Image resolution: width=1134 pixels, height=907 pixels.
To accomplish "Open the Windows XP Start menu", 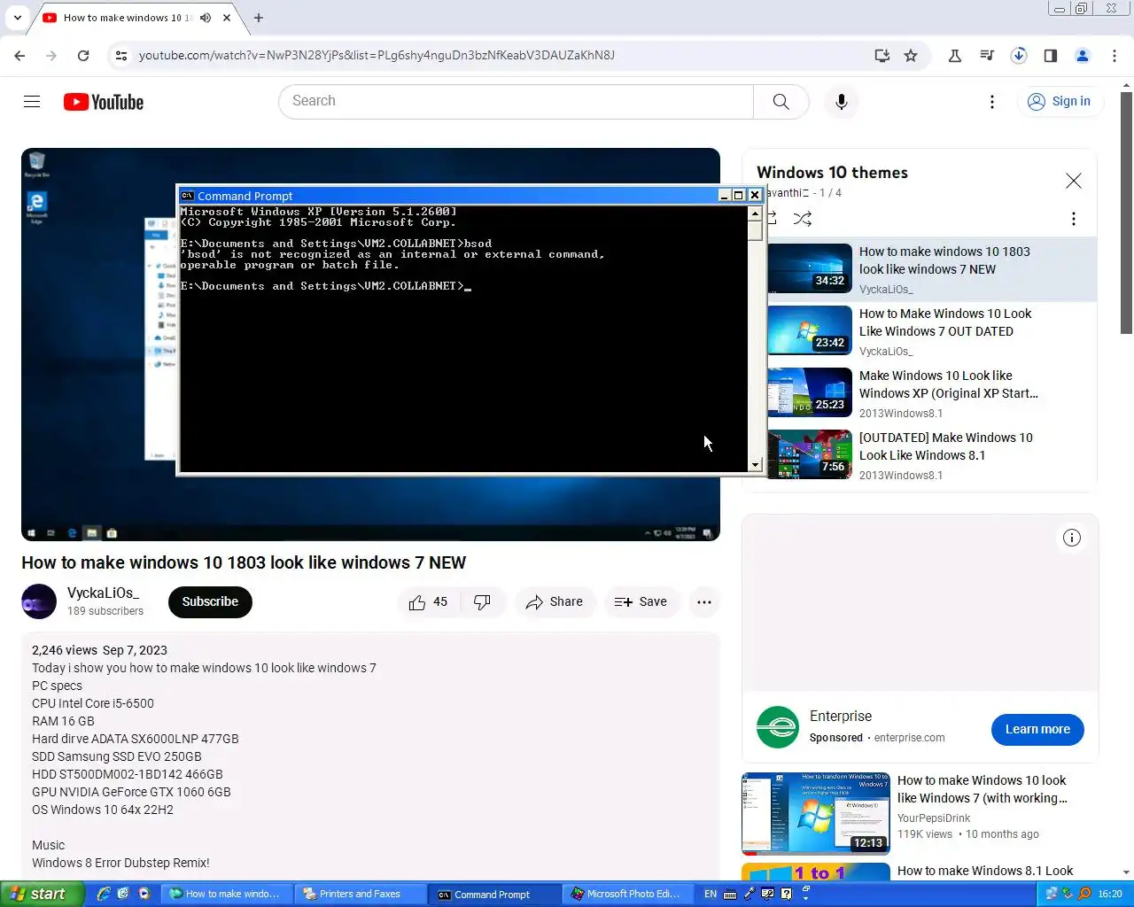I will point(43,894).
